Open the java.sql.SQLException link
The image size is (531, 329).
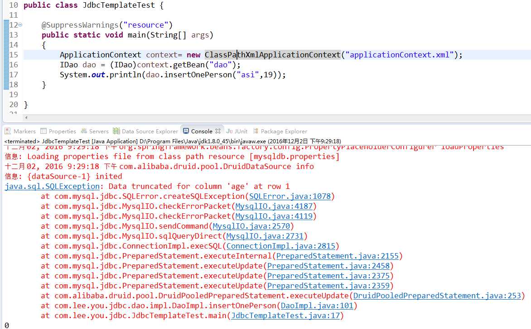coord(52,187)
